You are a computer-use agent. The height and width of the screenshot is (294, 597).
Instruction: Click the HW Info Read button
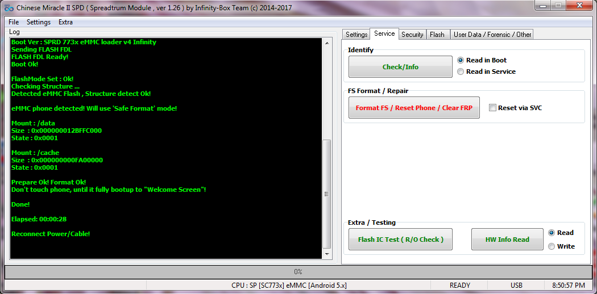point(507,240)
